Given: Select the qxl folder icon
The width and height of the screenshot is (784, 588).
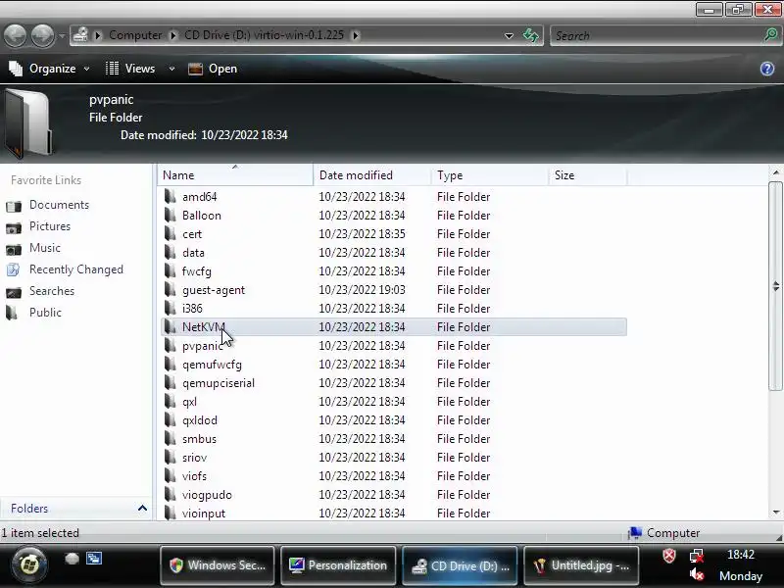Looking at the screenshot, I should tap(171, 402).
